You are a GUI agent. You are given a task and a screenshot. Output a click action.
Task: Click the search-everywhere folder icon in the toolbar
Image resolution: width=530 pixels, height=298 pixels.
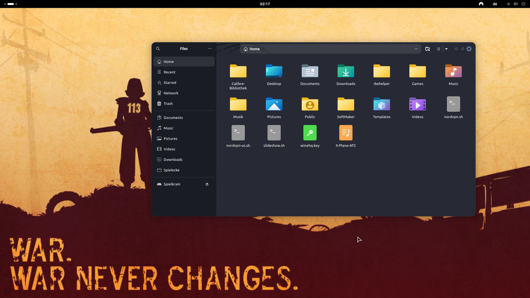tap(428, 49)
